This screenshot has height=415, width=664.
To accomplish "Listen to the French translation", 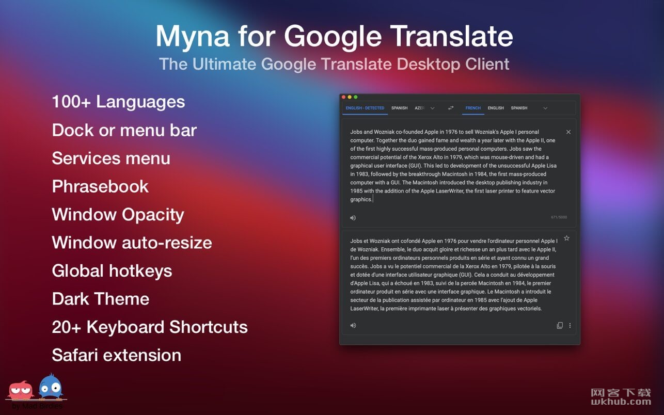I will [x=353, y=325].
